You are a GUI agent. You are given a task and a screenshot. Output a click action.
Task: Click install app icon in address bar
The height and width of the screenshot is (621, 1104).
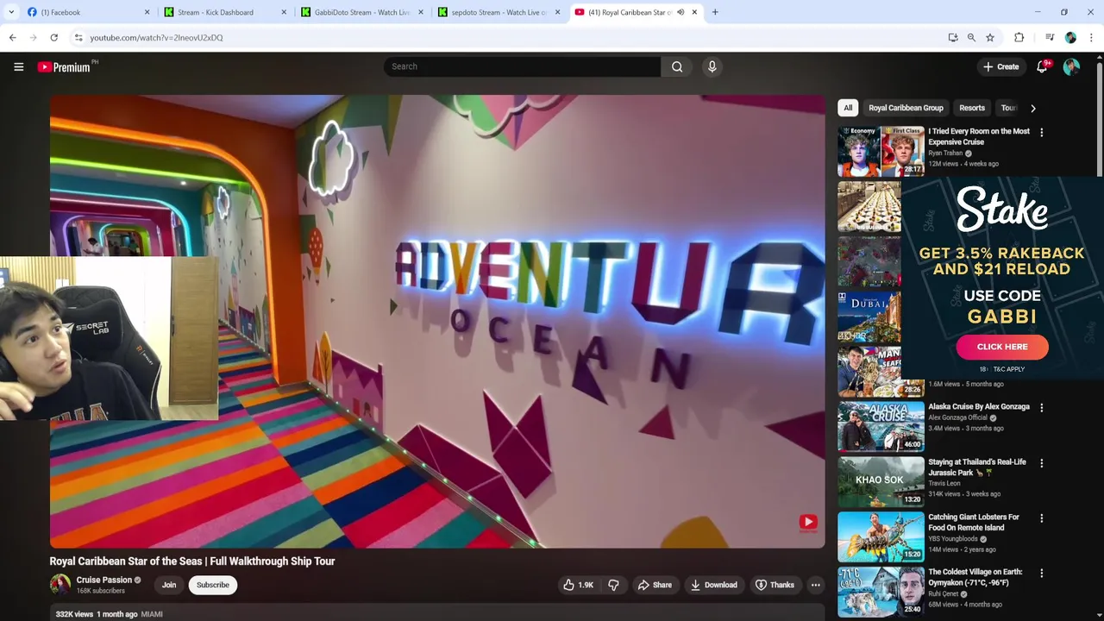tap(953, 37)
